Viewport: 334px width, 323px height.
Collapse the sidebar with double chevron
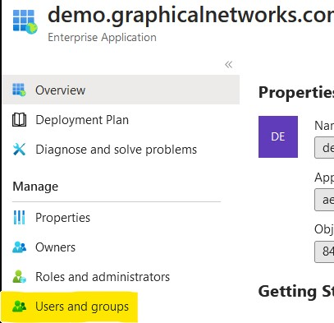click(x=228, y=65)
